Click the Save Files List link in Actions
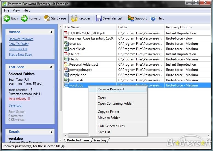213x151 pixels. click(x=18, y=49)
